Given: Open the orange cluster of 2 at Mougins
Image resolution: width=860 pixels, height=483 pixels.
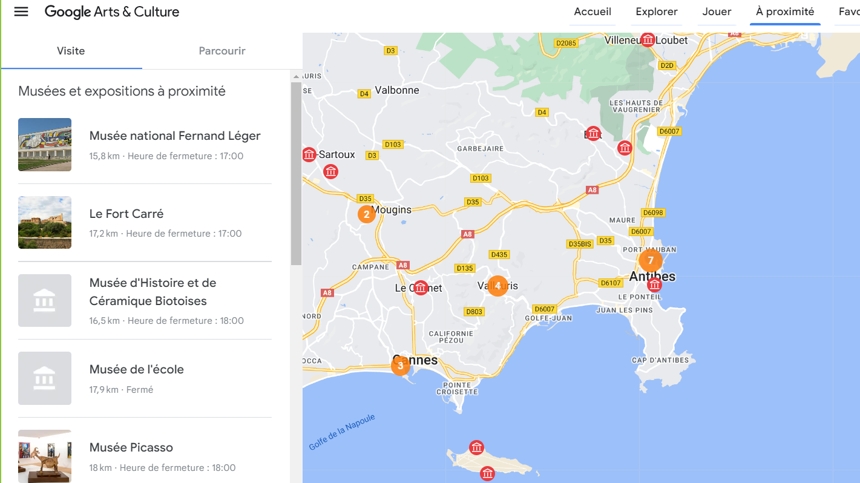Looking at the screenshot, I should [x=366, y=214].
